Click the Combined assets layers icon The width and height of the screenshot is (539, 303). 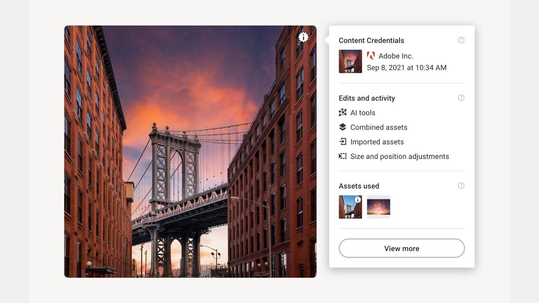pyautogui.click(x=343, y=127)
